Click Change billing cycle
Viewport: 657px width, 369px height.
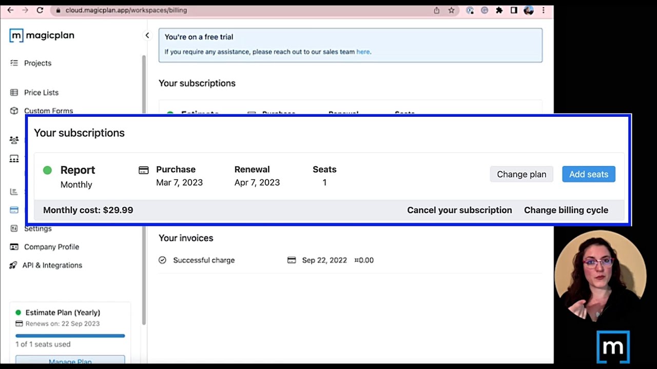tap(566, 210)
